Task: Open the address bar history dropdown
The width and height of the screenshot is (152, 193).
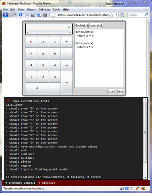Action: pyautogui.click(x=116, y=15)
